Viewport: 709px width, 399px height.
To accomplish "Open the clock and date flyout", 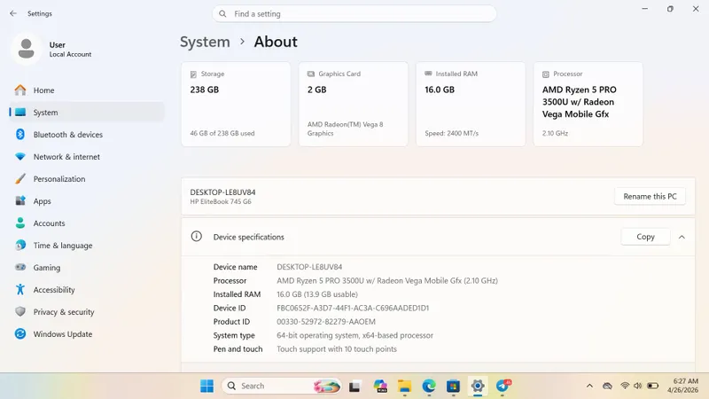I will click(682, 386).
